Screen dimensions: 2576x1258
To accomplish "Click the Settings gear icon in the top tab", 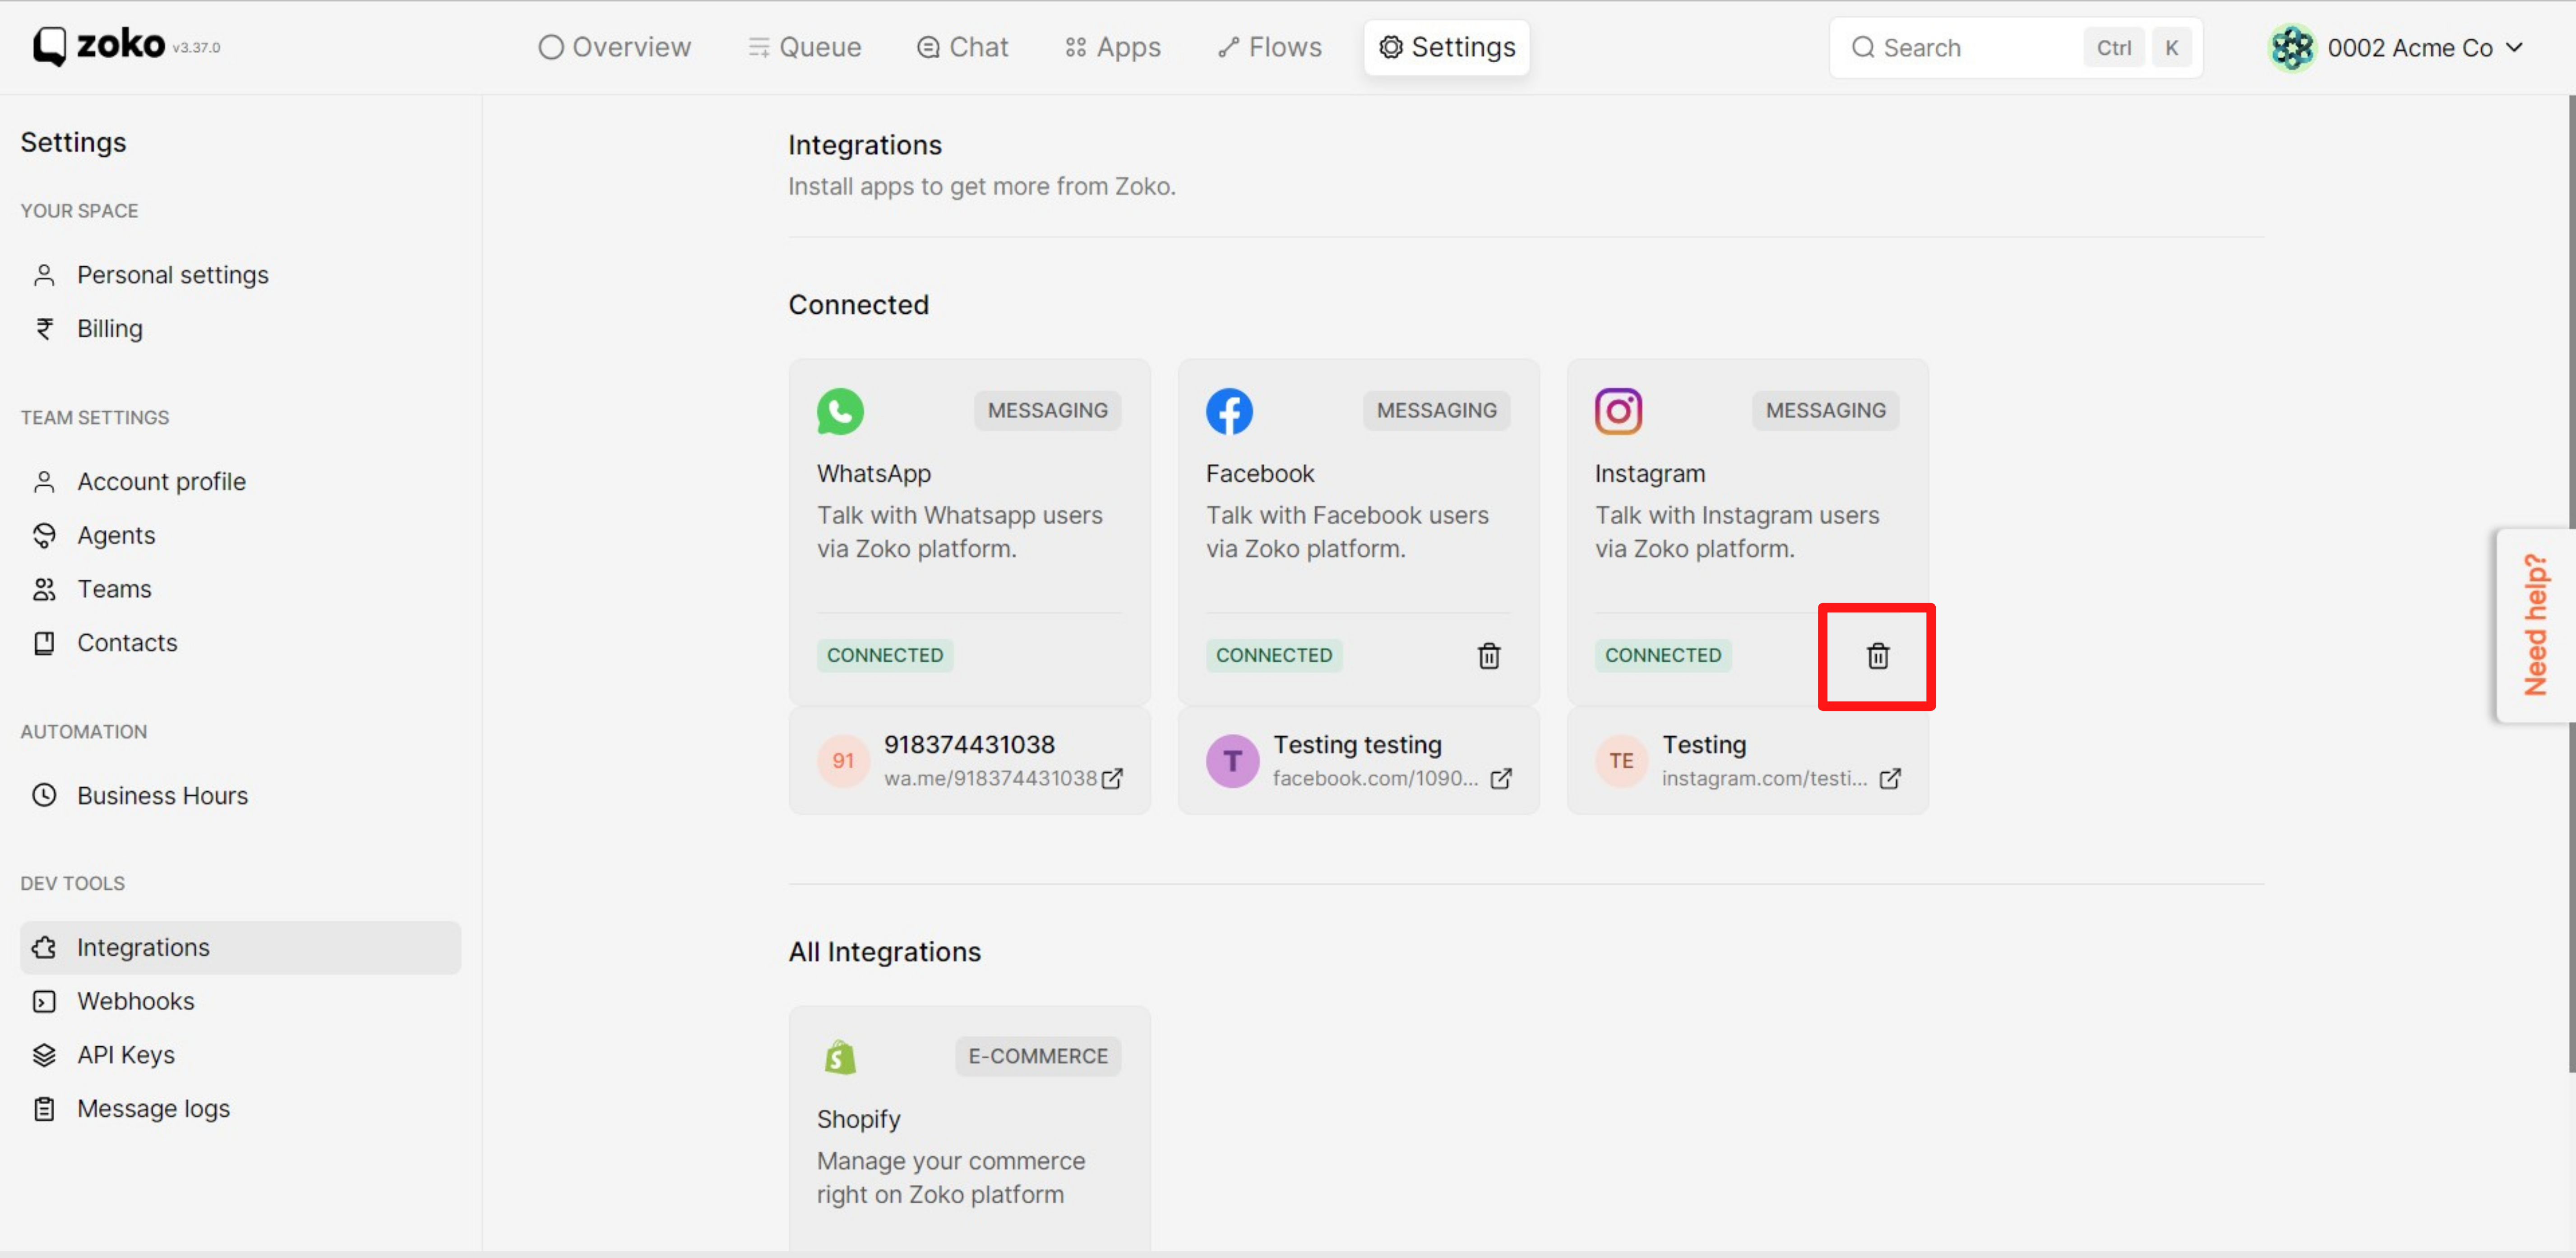I will (1390, 47).
